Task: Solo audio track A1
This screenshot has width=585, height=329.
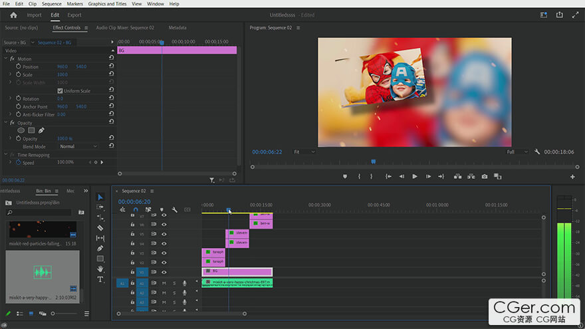Action: coord(174,283)
